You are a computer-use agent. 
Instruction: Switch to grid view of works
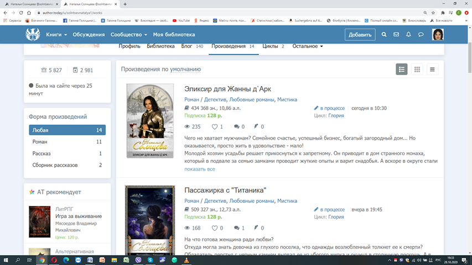(x=417, y=70)
